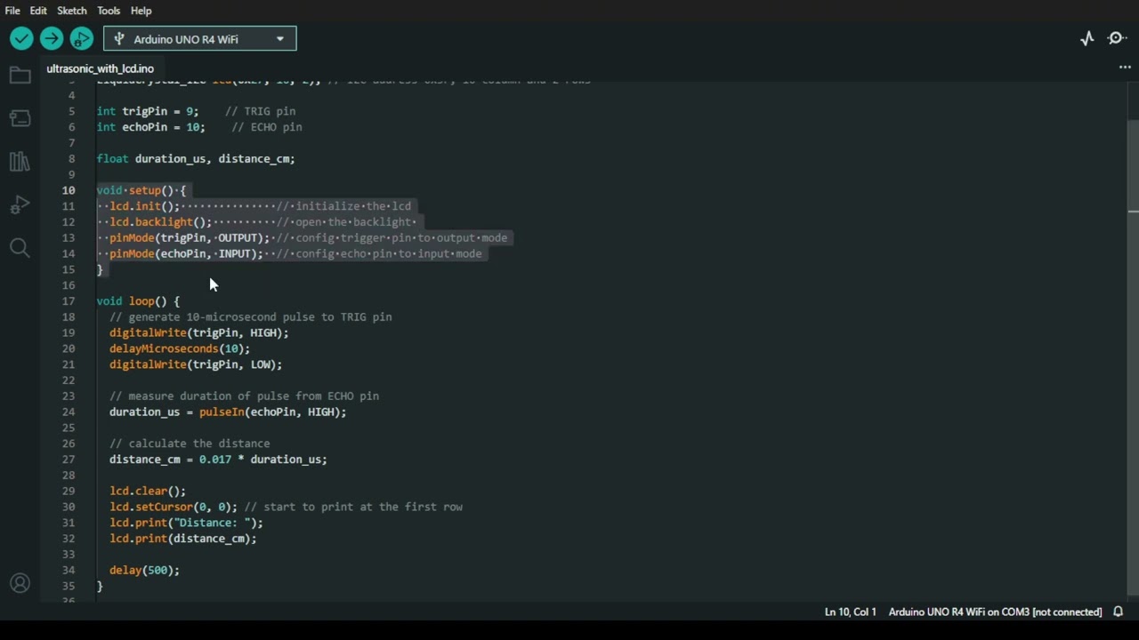Click the editor vertical scrollbar
The height and width of the screenshot is (640, 1139).
[x=1133, y=356]
